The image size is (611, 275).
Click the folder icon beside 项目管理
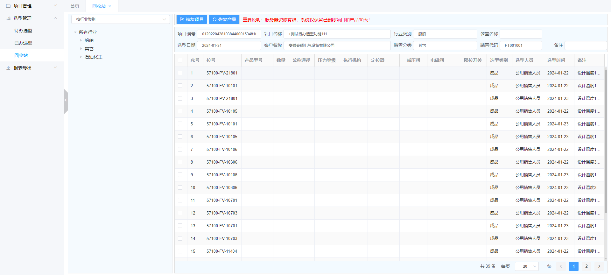8,6
